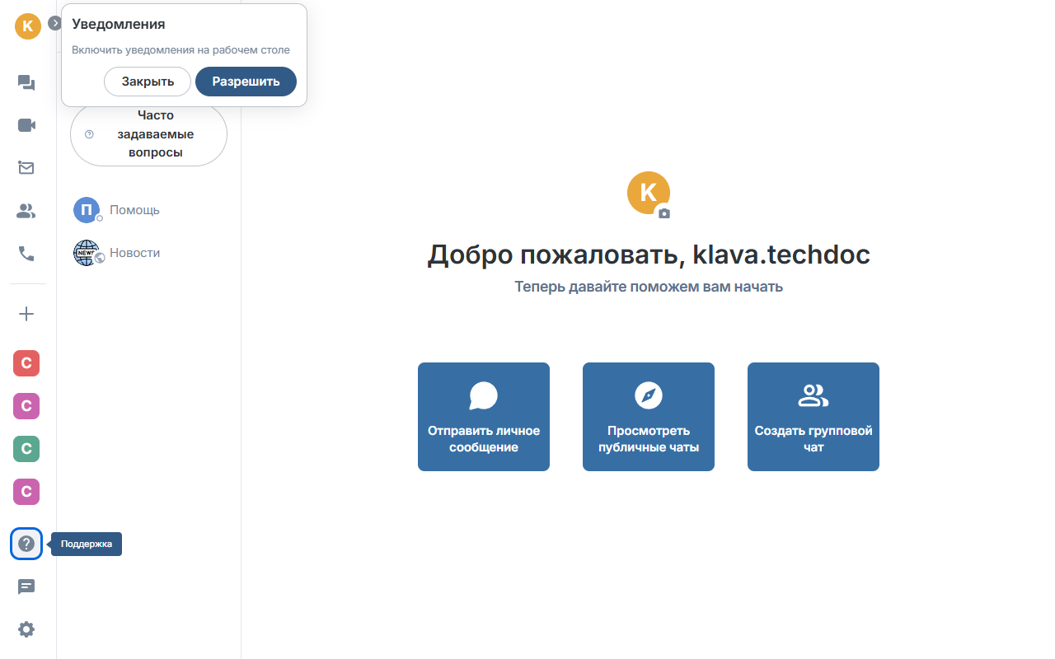Open the contacts people icon
This screenshot has height=659, width=1055.
point(26,211)
